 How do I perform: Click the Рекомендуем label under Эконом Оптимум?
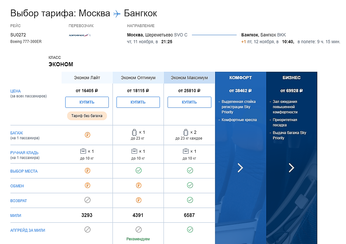pos(138,239)
